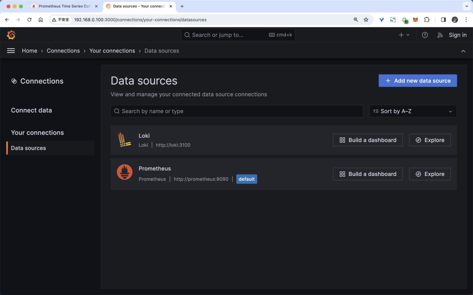Open the hamburger navigation menu
Screen dimensions: 473x295
tap(11, 51)
